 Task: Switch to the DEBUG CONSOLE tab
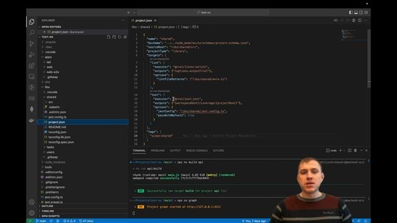coord(197,151)
